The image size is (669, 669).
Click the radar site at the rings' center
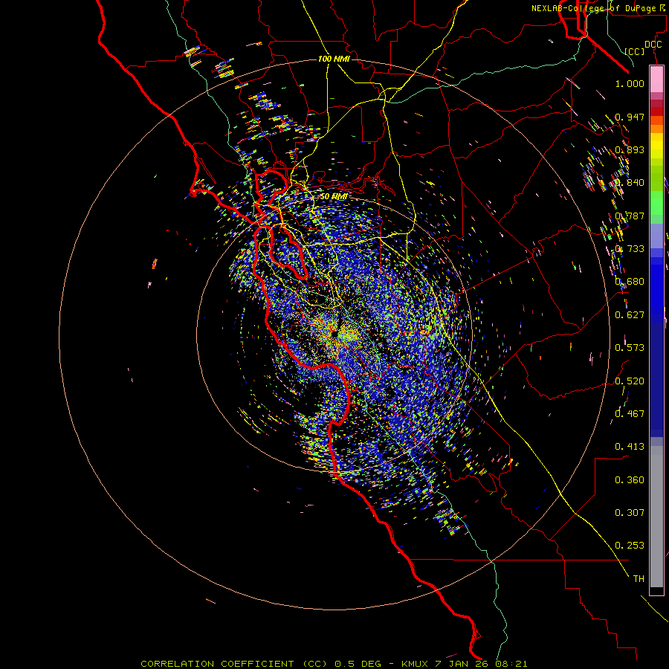pyautogui.click(x=334, y=334)
